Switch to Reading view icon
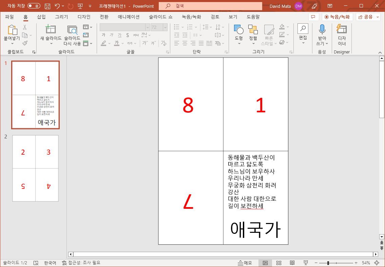 pyautogui.click(x=292, y=263)
